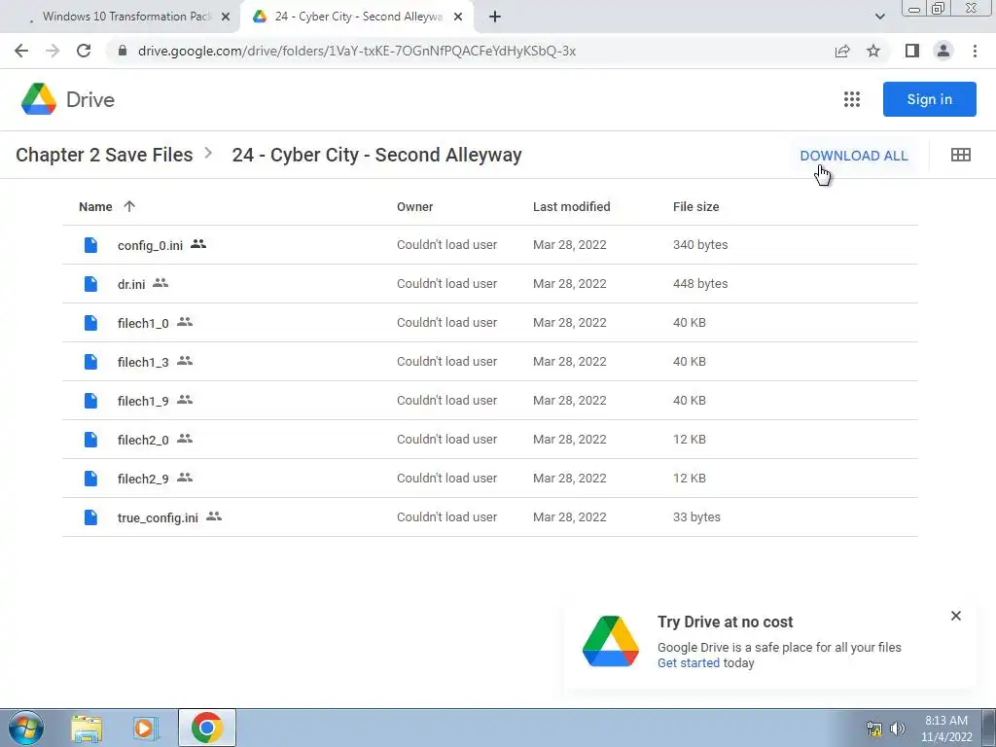The image size is (996, 747).
Task: Click the taskbar clock 8:13 AM
Action: pyautogui.click(x=945, y=721)
